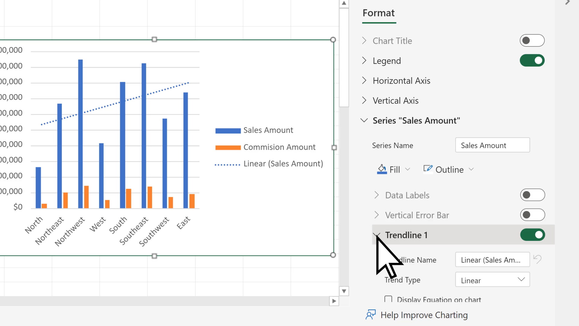Toggle the Trendline 1 on/off switch
579x326 pixels.
(533, 235)
